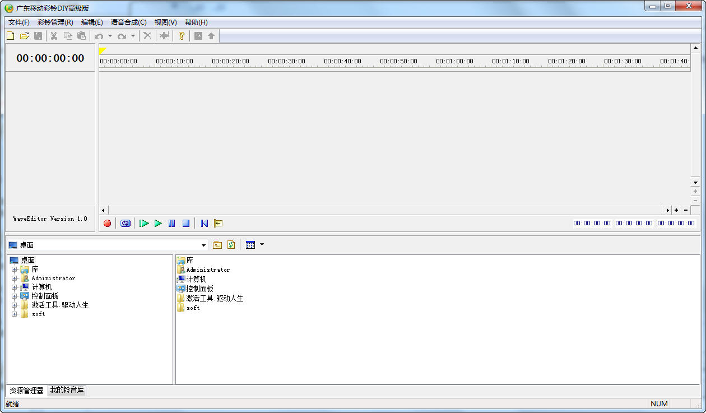Click the yellow playhead marker
The width and height of the screenshot is (706, 413).
103,51
